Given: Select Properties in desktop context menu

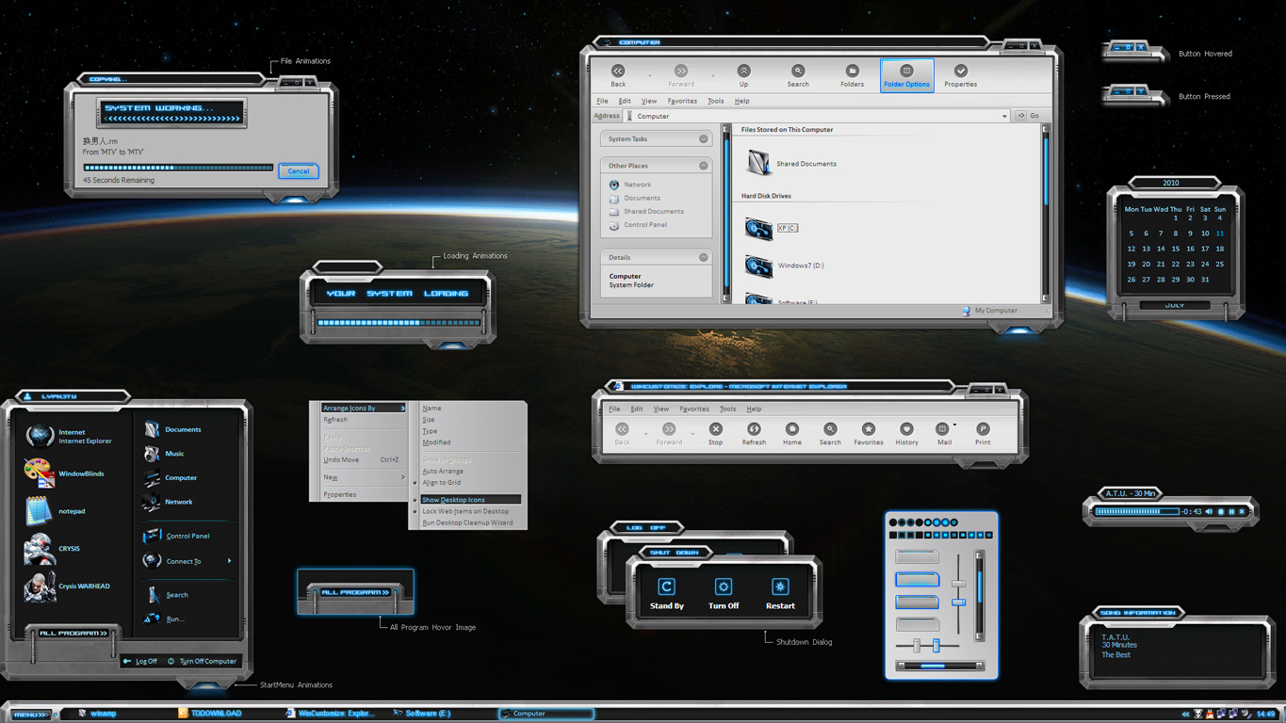Looking at the screenshot, I should (x=340, y=494).
